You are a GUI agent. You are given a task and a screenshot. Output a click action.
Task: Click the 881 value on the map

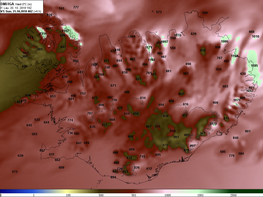(168, 71)
